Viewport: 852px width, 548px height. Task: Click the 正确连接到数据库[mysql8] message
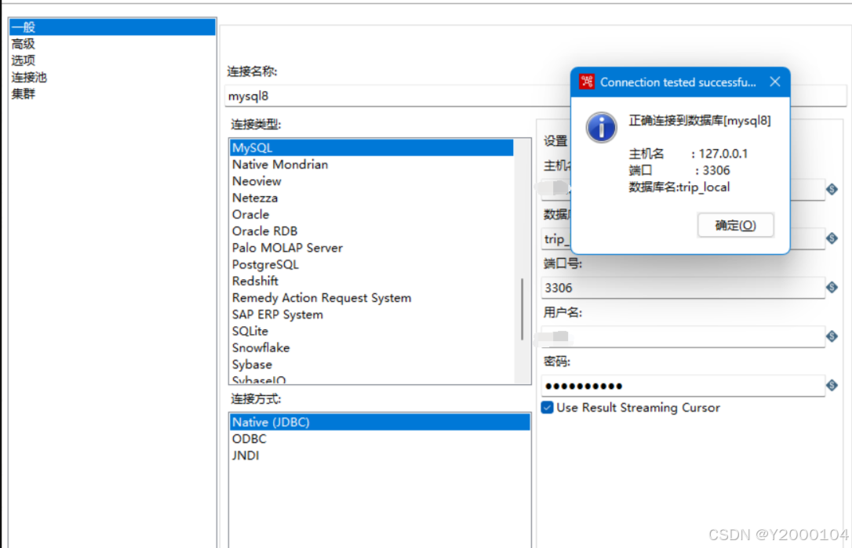tap(700, 121)
